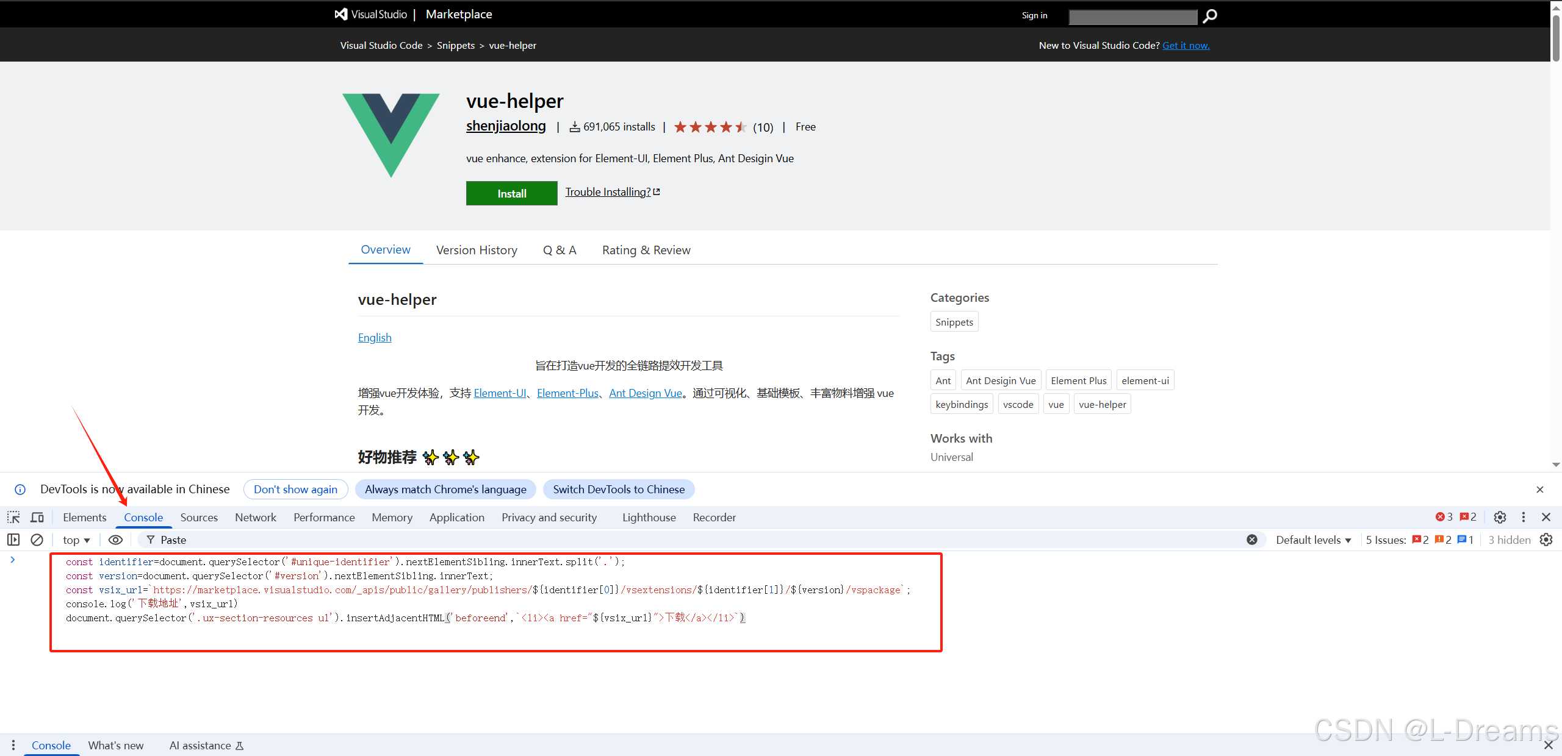Clear the console filter text
This screenshot has height=756, width=1562.
click(x=1252, y=540)
